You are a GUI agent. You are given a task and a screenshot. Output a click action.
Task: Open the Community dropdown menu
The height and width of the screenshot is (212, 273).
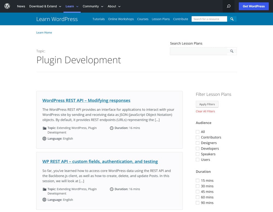[93, 6]
